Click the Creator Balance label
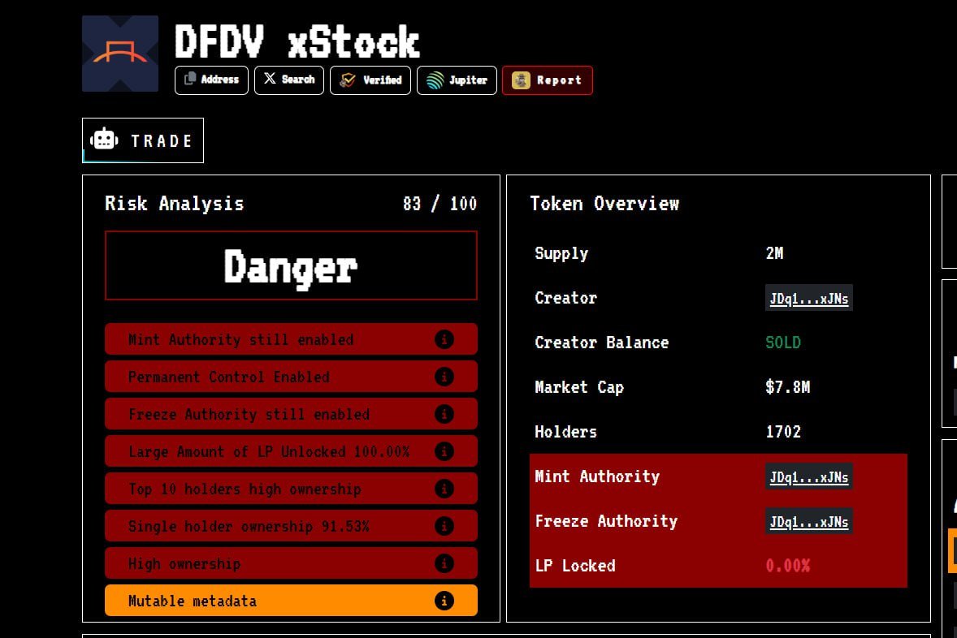Image resolution: width=957 pixels, height=638 pixels. [x=602, y=343]
